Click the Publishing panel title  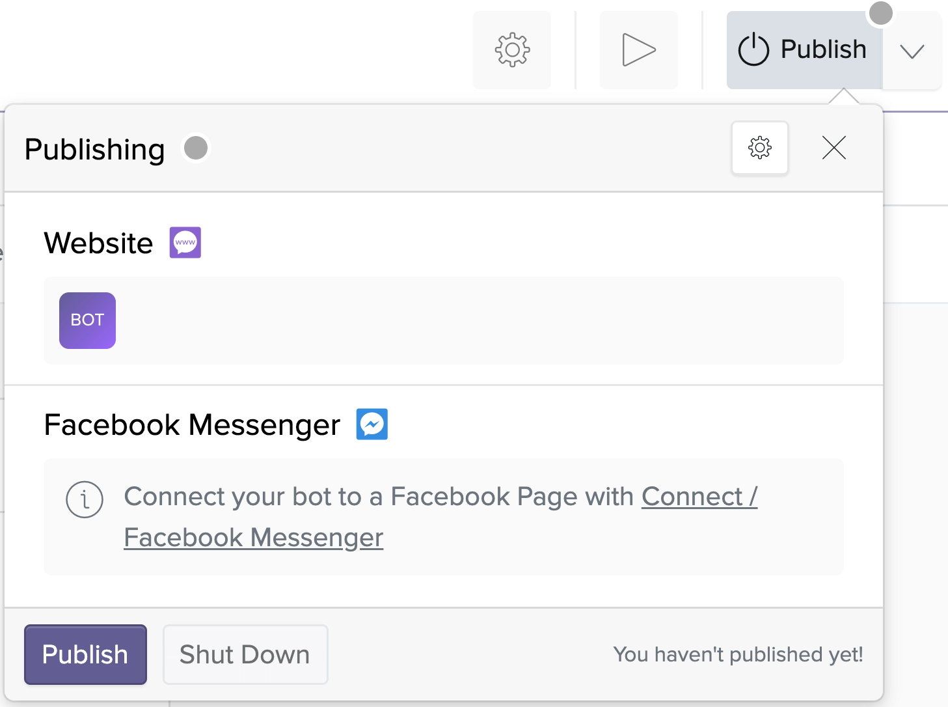[x=94, y=150]
